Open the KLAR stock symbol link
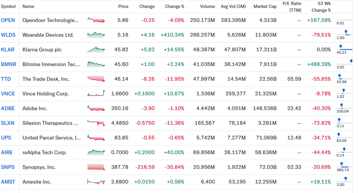358x193 pixels. click(8, 50)
